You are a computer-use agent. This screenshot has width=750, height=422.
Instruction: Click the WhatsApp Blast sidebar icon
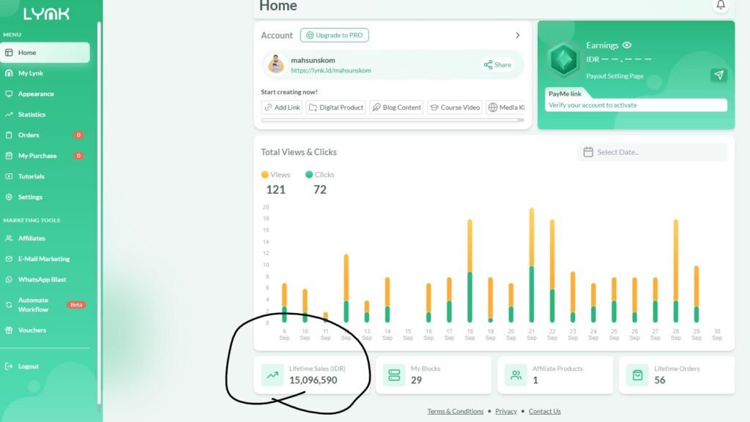tap(9, 280)
